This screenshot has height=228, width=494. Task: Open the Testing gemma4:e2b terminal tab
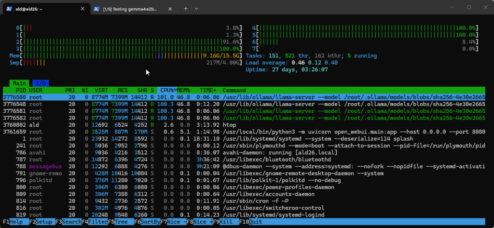133,9
